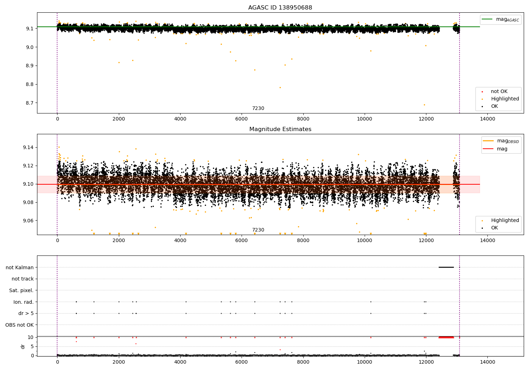Click the orange mag OBSID legend line
The width and height of the screenshot is (529, 370).
click(488, 141)
